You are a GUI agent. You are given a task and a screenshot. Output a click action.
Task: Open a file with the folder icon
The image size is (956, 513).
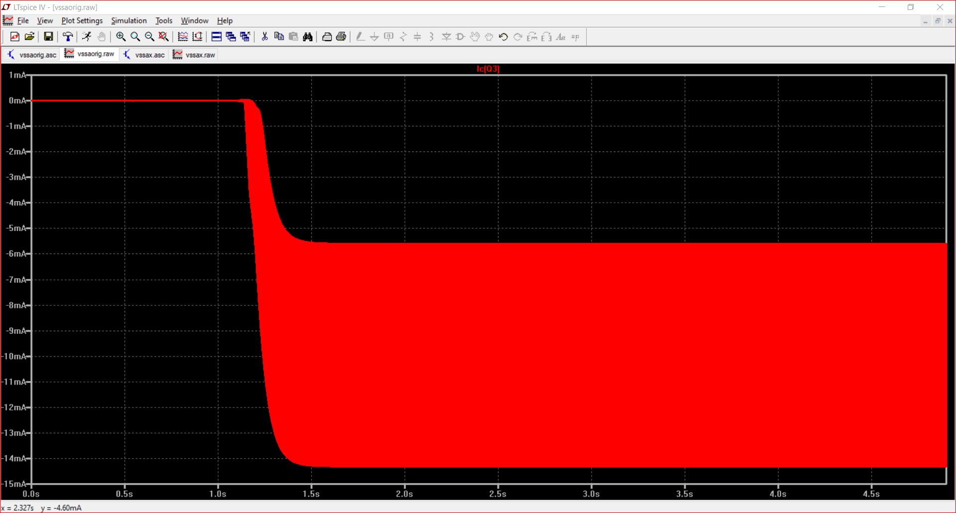[29, 36]
